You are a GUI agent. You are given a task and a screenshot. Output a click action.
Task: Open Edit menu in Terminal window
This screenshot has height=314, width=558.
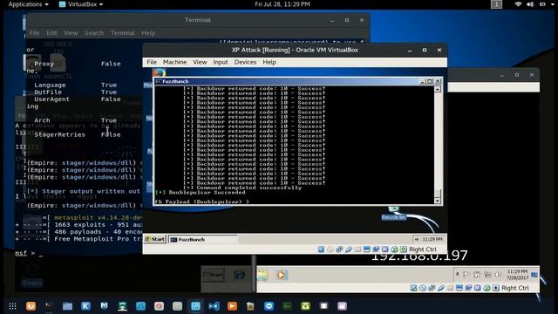coord(51,33)
